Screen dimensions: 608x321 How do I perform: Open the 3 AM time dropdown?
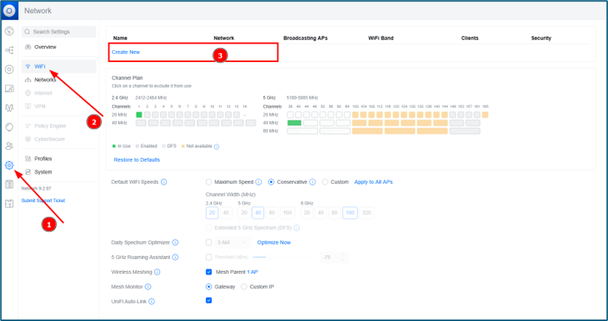pos(233,242)
